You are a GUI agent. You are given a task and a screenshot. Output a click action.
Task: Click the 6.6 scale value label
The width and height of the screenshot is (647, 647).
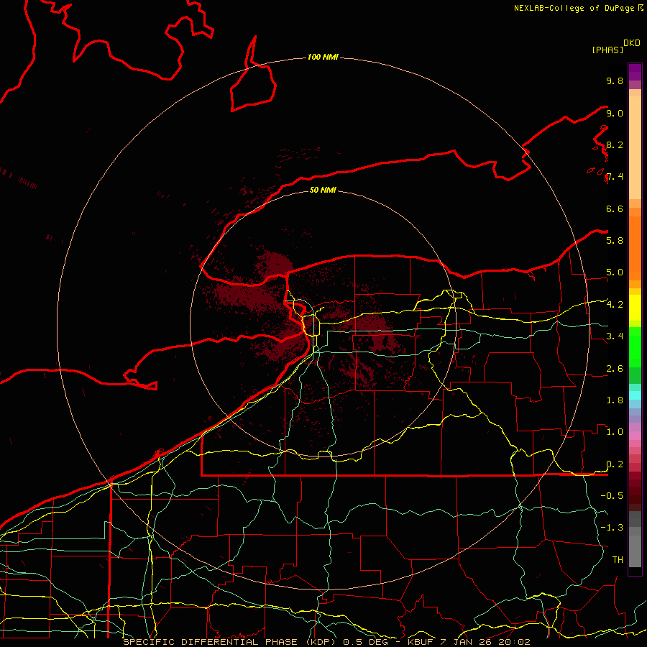[x=615, y=208]
